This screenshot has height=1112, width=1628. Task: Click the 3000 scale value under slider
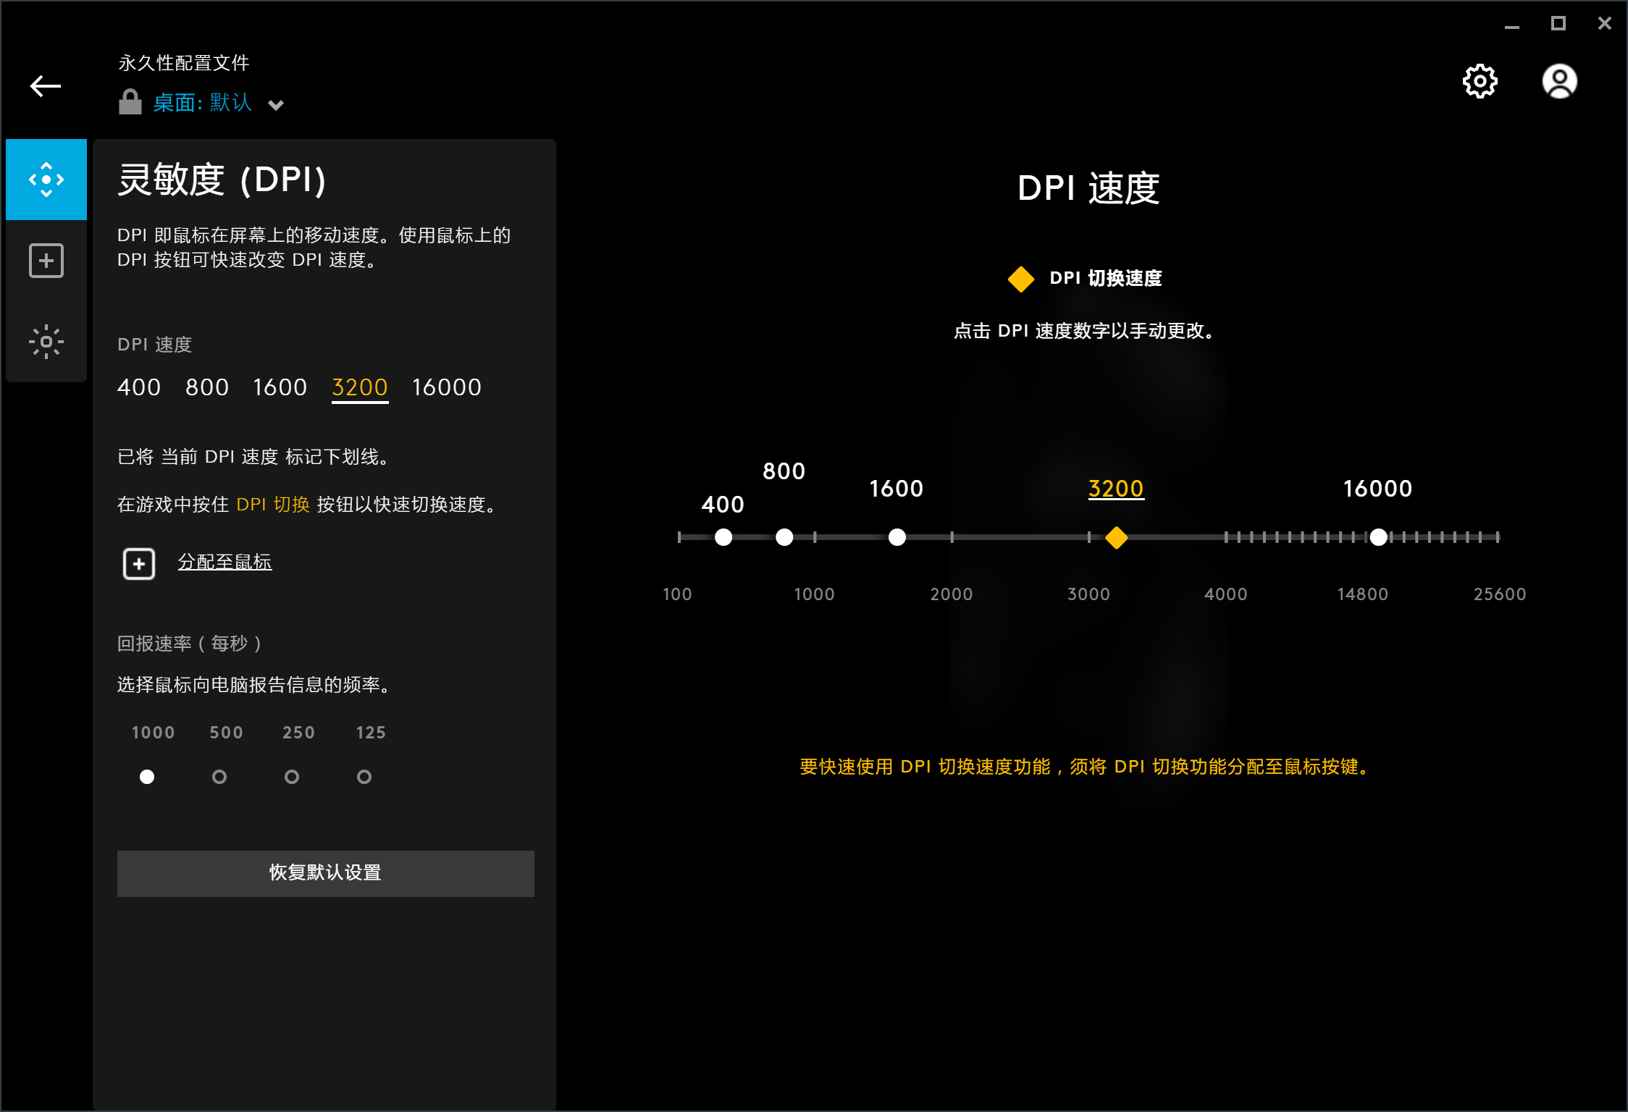[1089, 594]
